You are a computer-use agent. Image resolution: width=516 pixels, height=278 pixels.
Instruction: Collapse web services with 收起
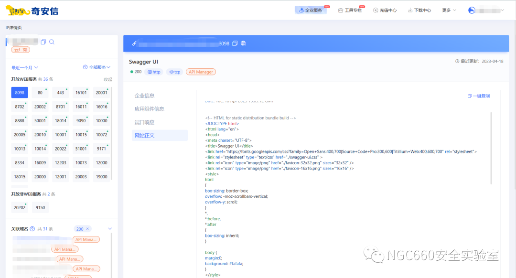click(108, 79)
